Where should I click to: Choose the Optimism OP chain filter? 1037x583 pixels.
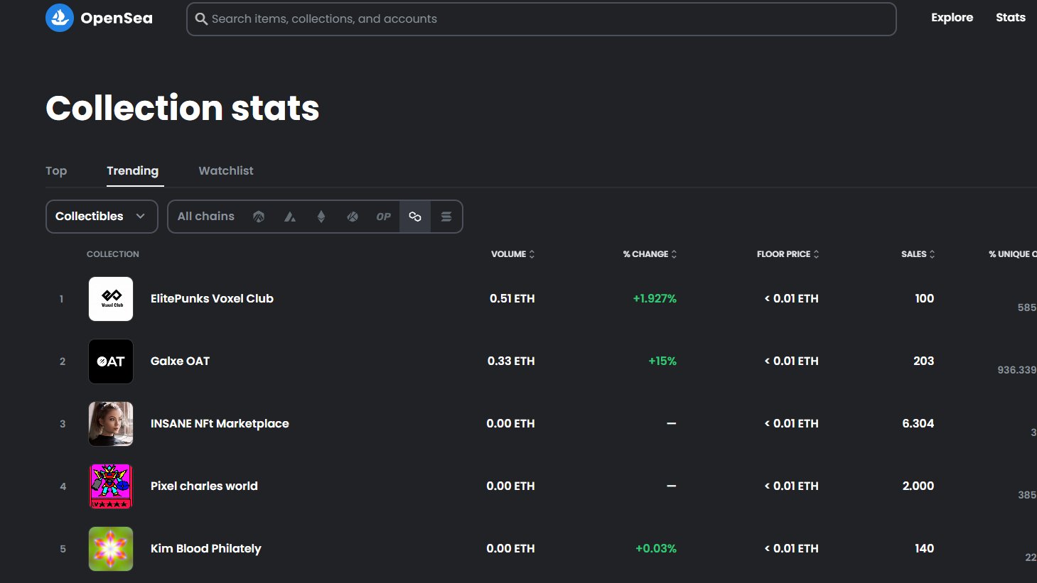pos(384,217)
